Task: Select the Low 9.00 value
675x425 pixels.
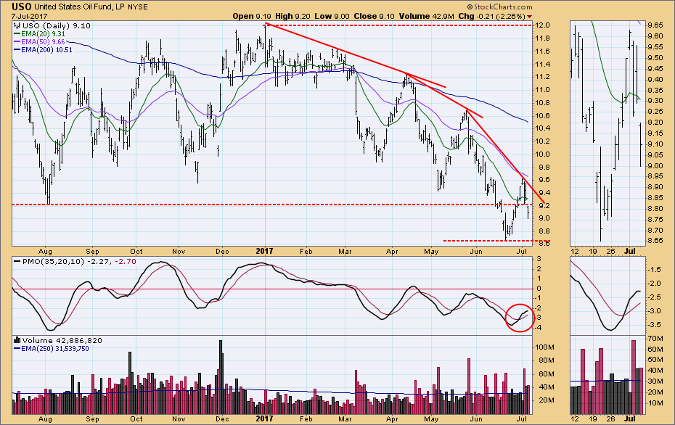Action: [x=332, y=17]
